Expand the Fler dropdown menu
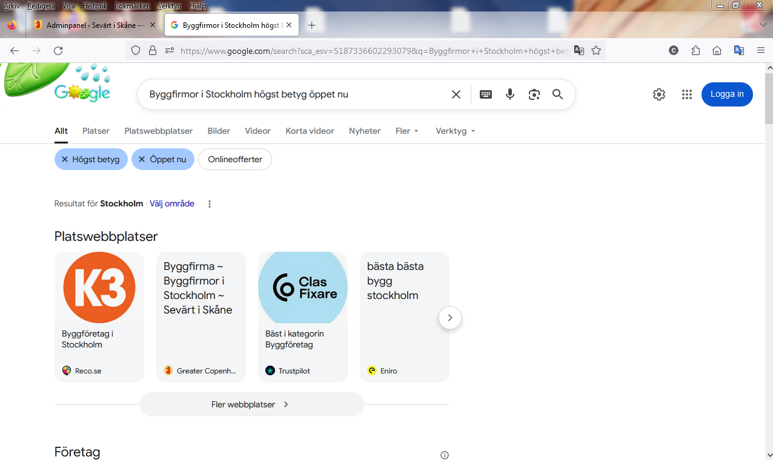Image resolution: width=773 pixels, height=460 pixels. click(407, 131)
